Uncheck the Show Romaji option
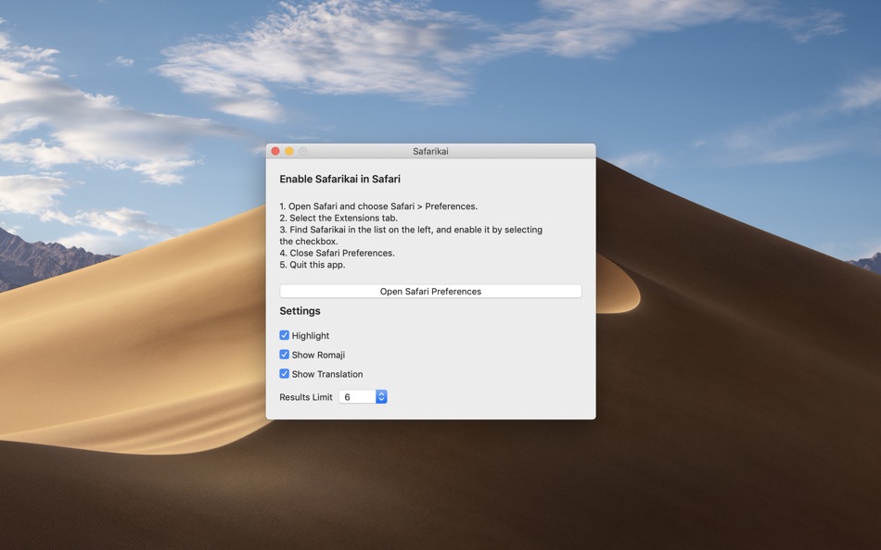Viewport: 881px width, 550px height. pos(285,354)
